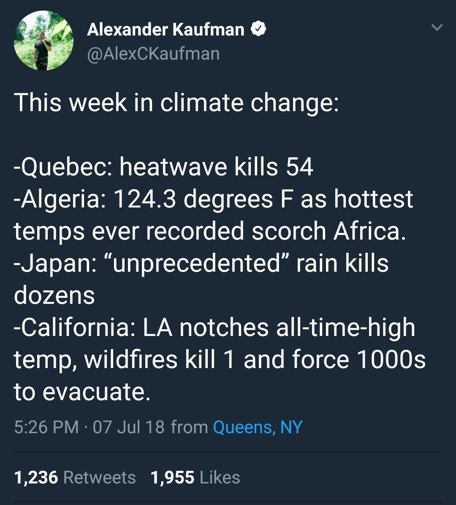The image size is (456, 505).
Task: Click the word 'dozens' in the tweet
Action: pos(54,295)
